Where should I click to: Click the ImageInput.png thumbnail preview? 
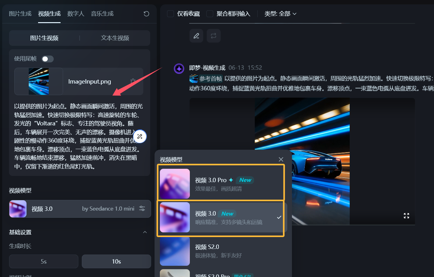click(39, 81)
